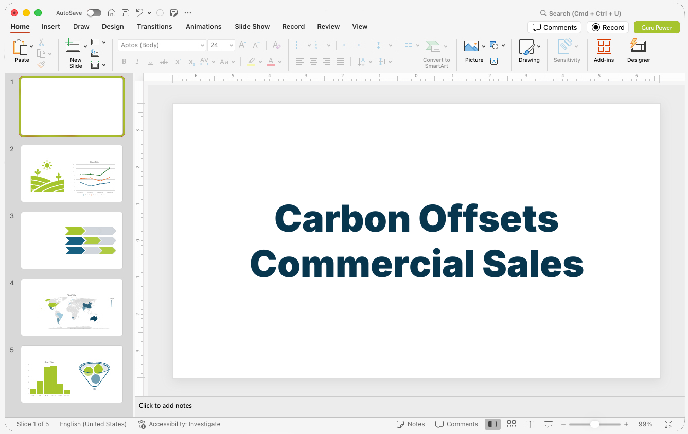Toggle Strikethrough formatting
The width and height of the screenshot is (688, 434).
(x=164, y=62)
